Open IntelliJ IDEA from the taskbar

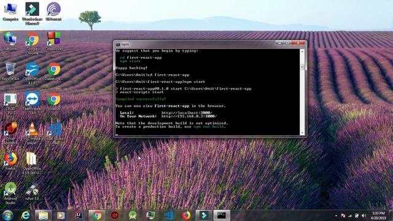click(x=79, y=215)
